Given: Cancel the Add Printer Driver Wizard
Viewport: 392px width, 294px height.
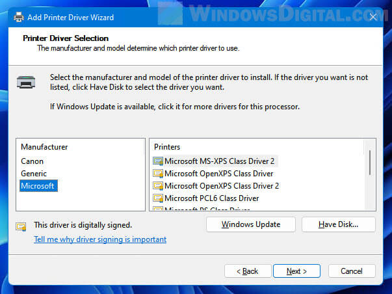Looking at the screenshot, I should pyautogui.click(x=352, y=271).
